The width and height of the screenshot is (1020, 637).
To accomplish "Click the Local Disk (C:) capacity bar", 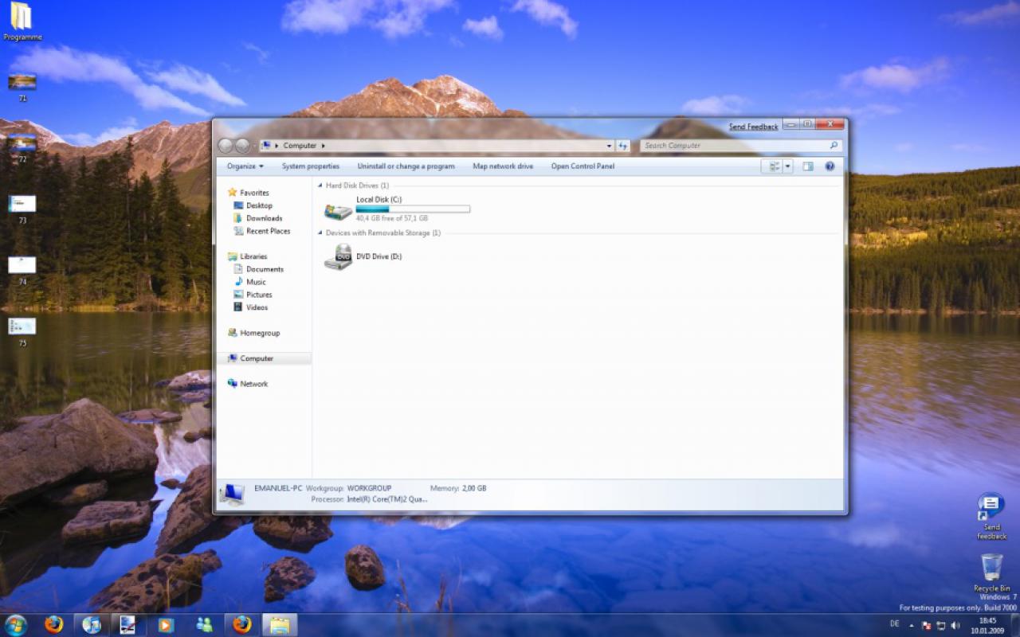I will tap(413, 209).
